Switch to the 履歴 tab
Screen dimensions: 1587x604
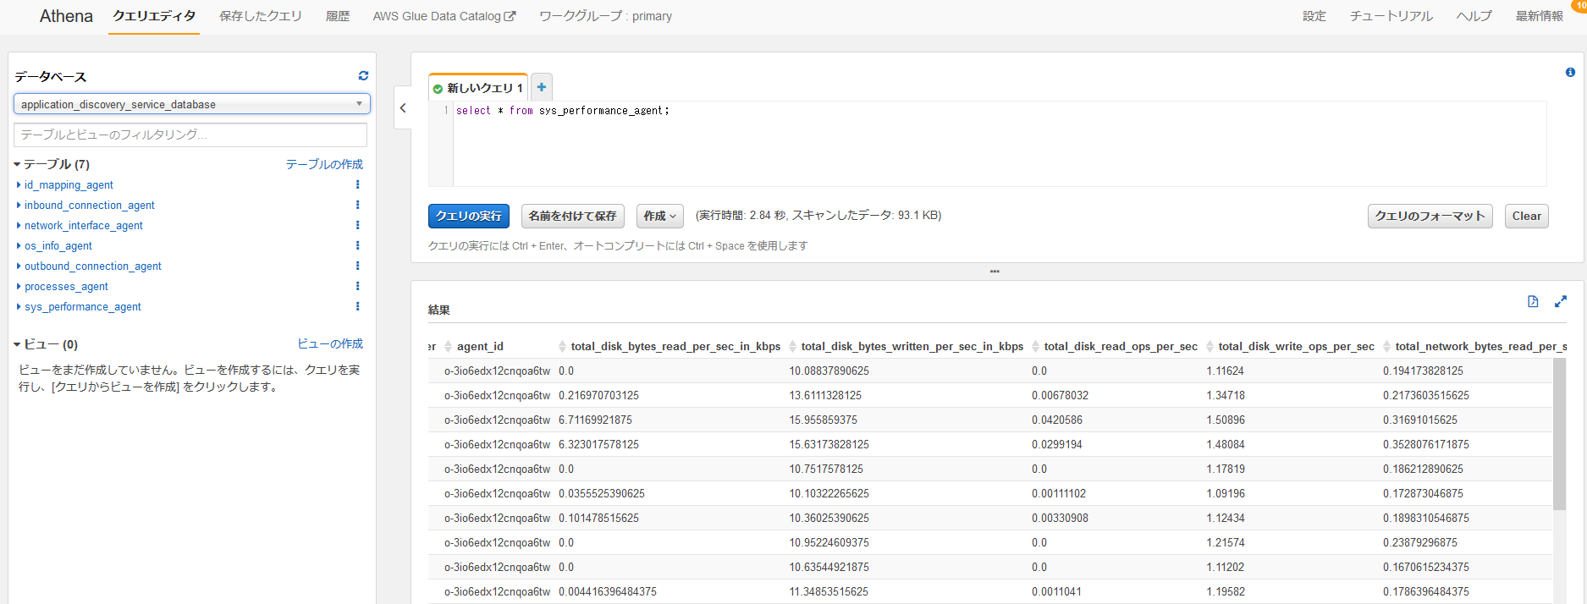(x=337, y=16)
